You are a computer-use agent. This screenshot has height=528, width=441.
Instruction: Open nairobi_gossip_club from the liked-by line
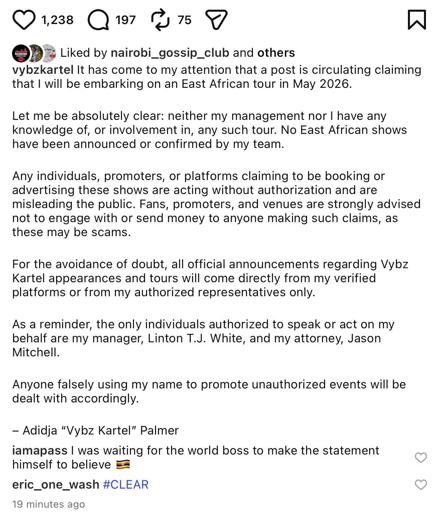click(x=170, y=53)
